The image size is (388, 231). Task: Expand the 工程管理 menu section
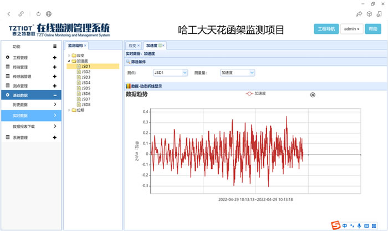54,58
